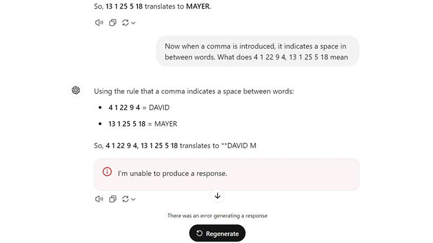The image size is (433, 243).
Task: Click "There was an error generating a response" text
Action: (217, 215)
